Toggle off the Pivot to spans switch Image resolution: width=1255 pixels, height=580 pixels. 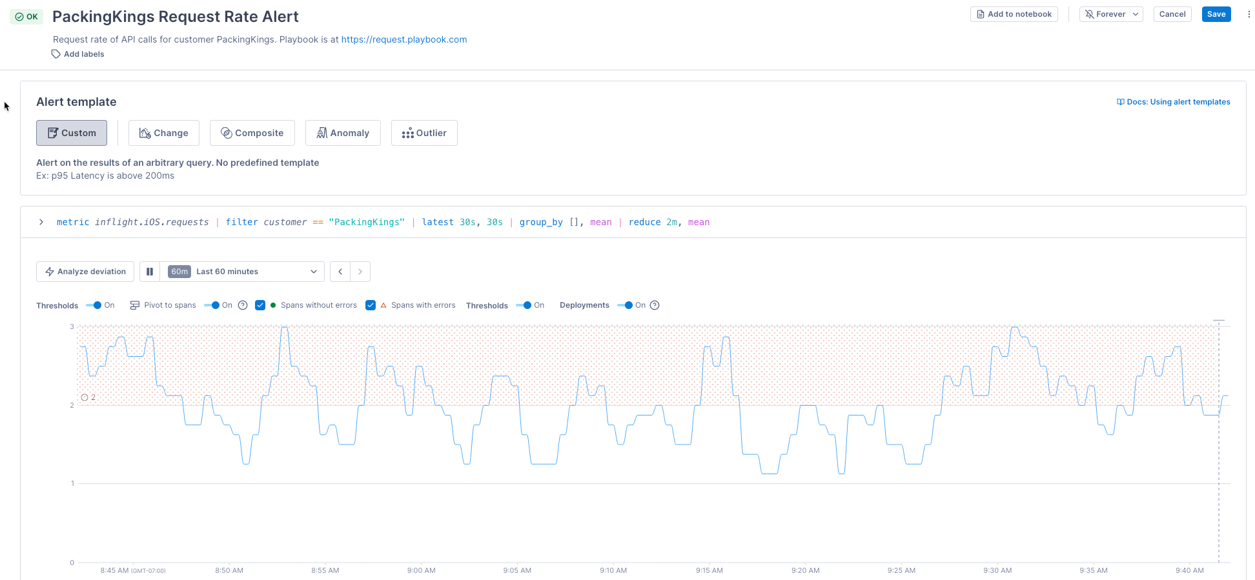coord(212,305)
